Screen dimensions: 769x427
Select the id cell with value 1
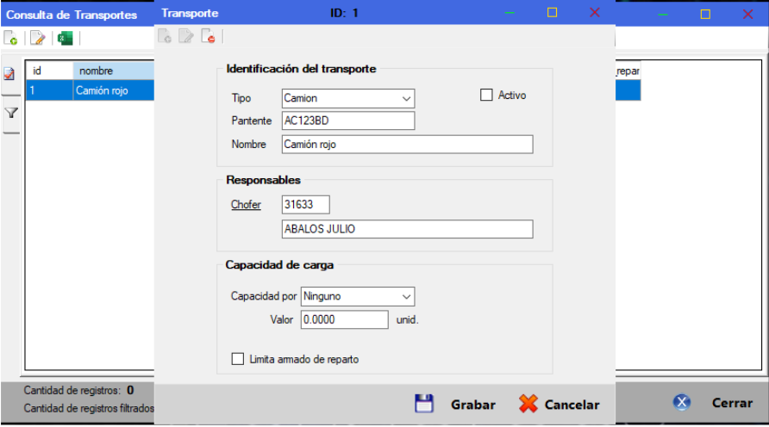[49, 90]
